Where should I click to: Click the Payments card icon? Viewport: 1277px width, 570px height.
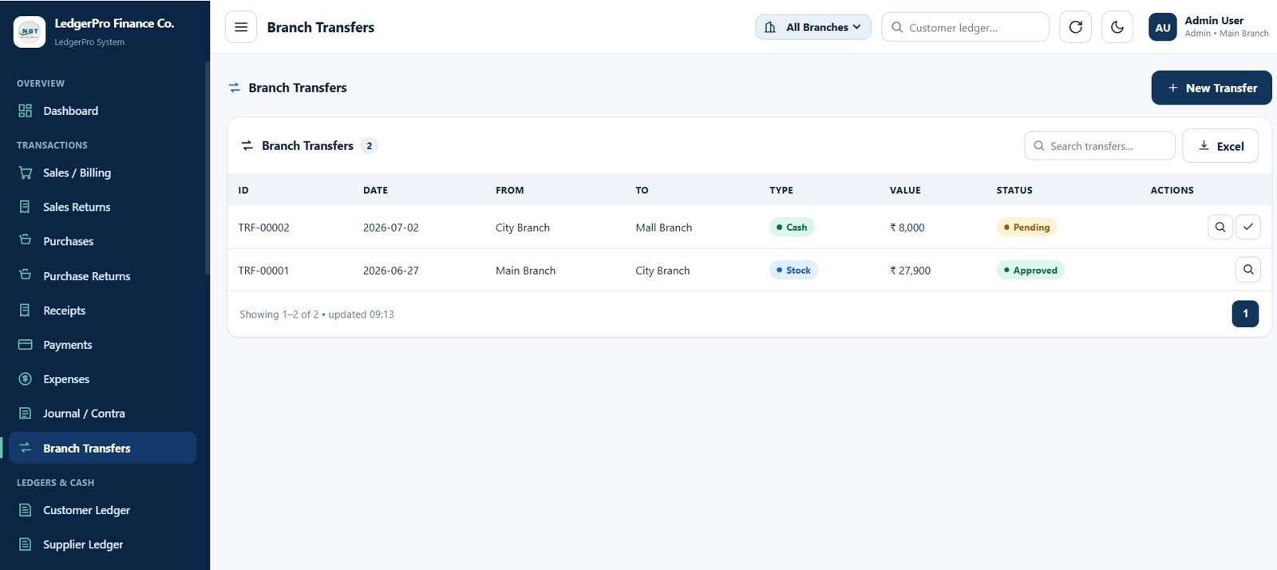click(x=26, y=345)
